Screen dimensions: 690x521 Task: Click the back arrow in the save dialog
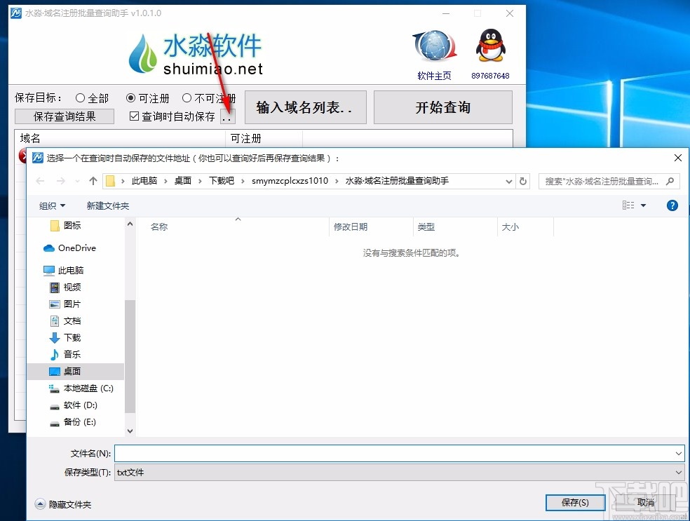coord(40,180)
